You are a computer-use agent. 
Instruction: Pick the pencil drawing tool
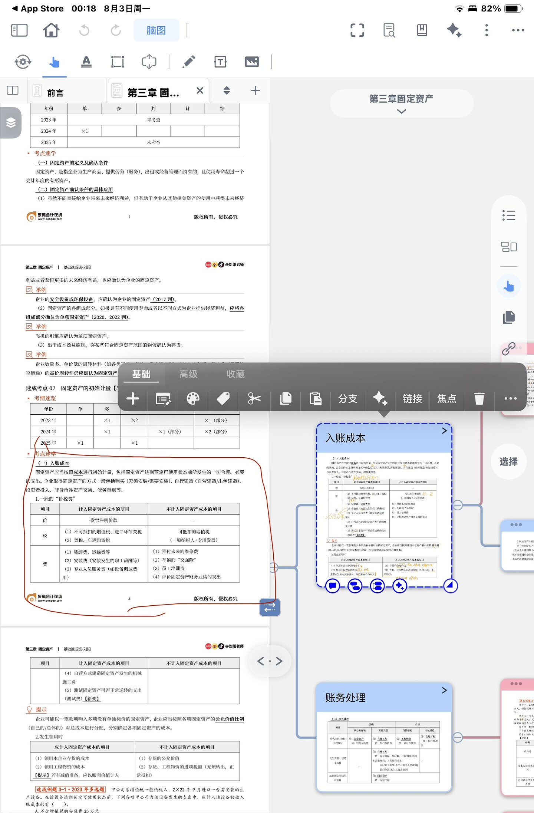tap(189, 62)
